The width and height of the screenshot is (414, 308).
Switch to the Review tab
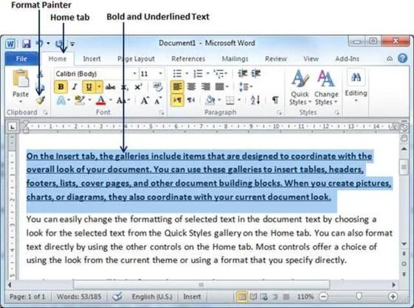[x=276, y=59]
